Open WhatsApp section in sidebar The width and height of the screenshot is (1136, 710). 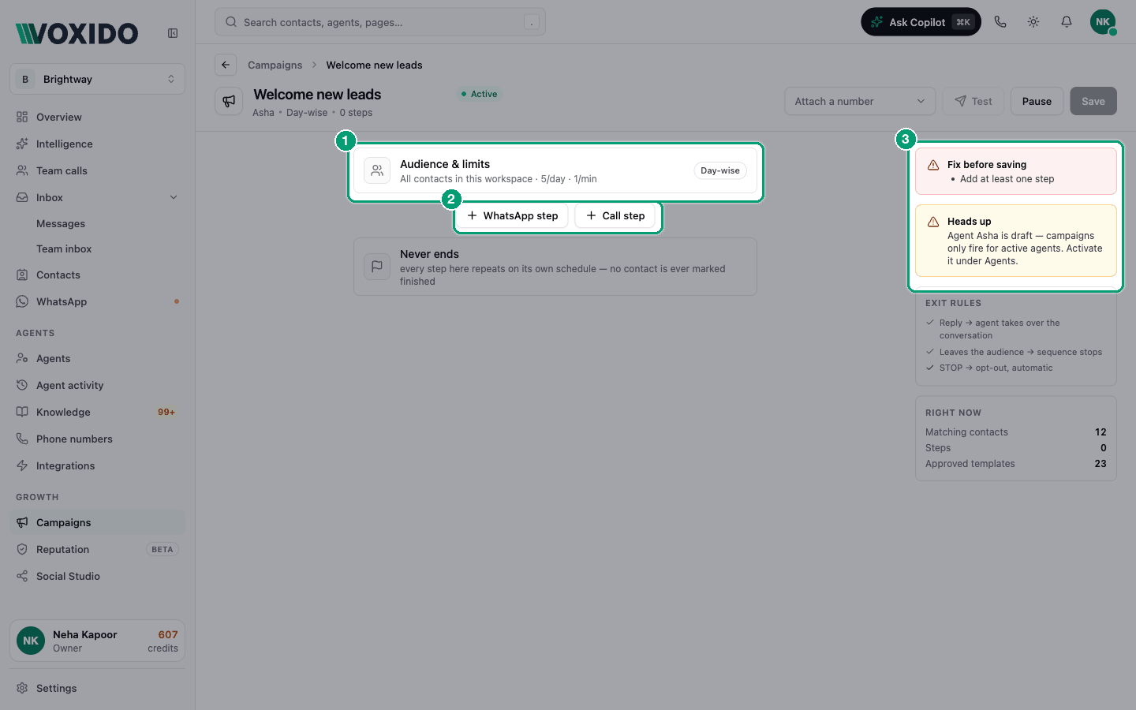97,301
